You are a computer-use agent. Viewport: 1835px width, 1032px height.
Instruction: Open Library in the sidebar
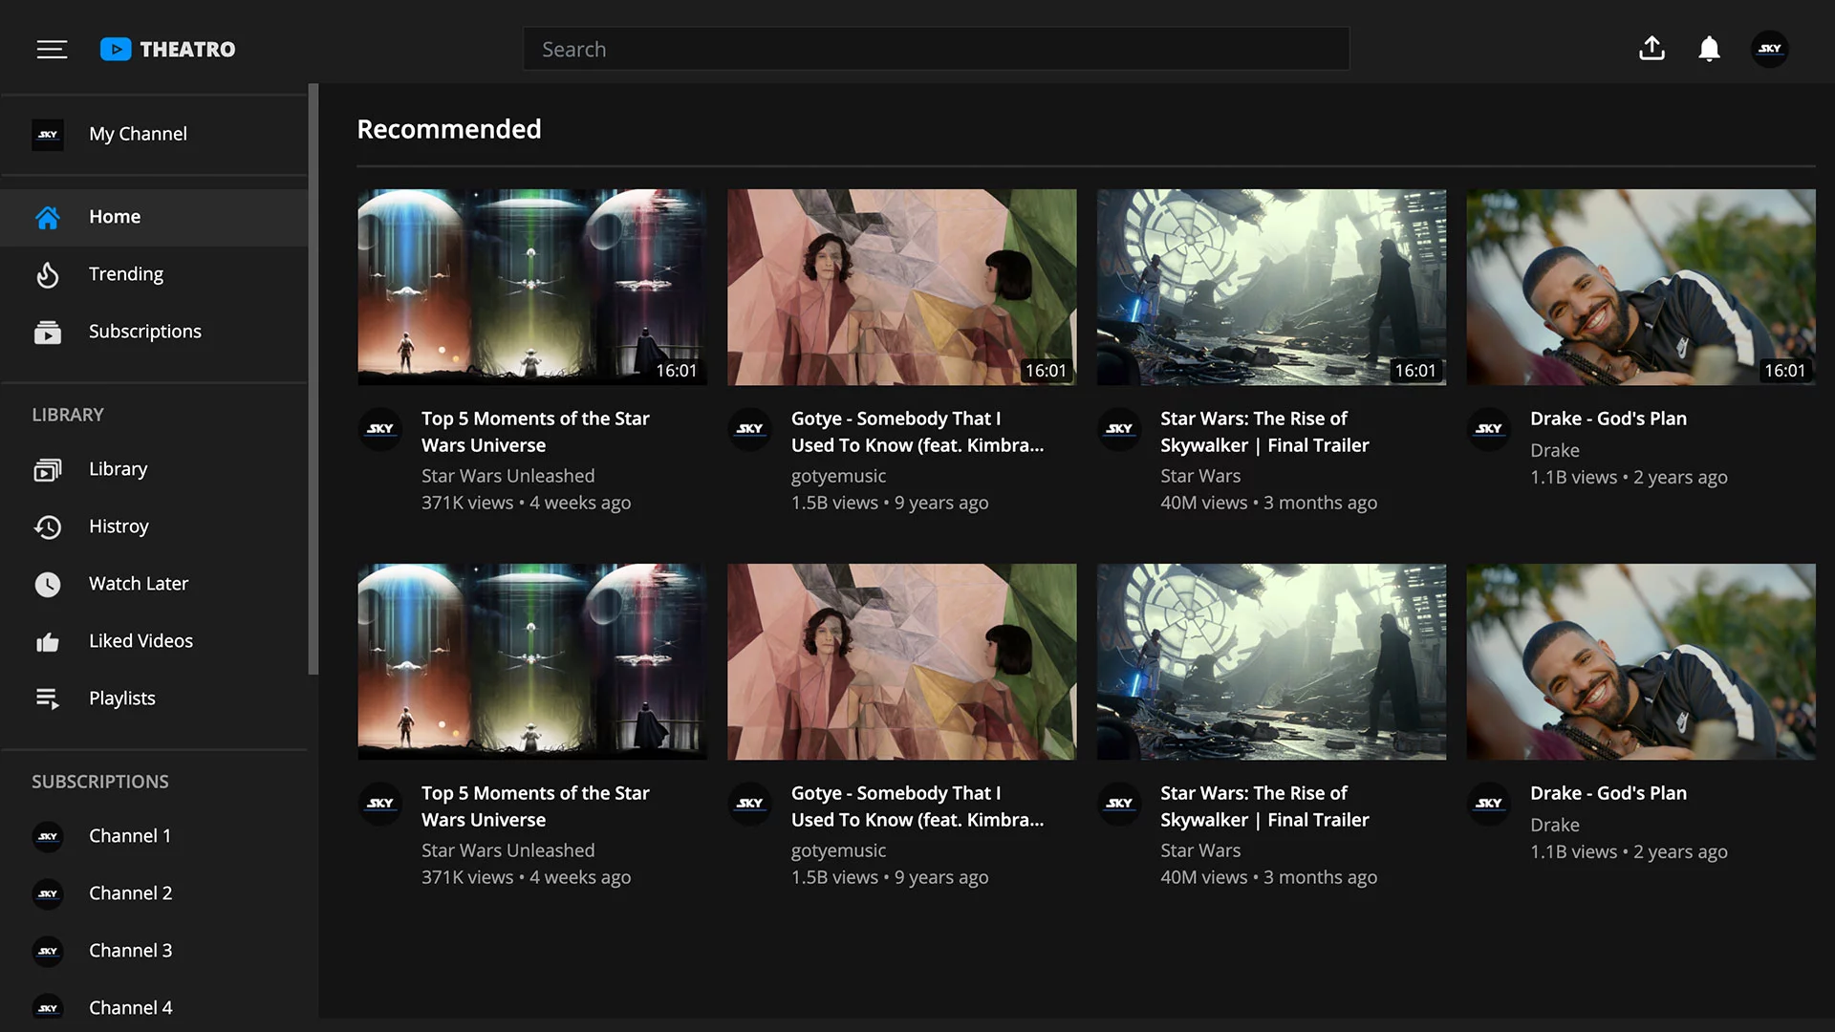[x=154, y=470]
